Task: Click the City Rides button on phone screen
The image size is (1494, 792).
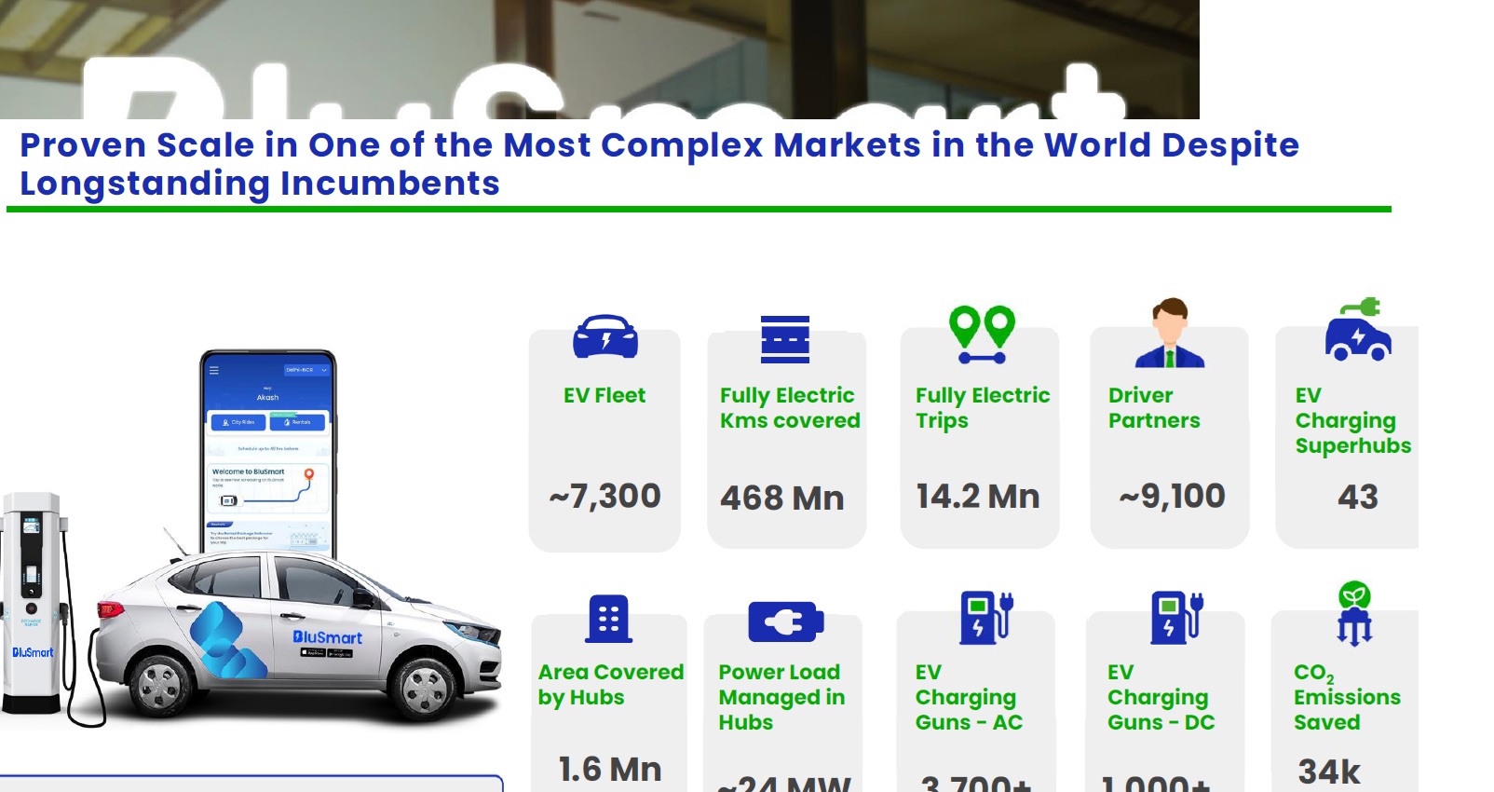Action: (238, 422)
